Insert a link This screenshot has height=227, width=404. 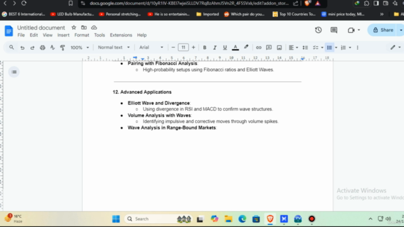tap(259, 48)
